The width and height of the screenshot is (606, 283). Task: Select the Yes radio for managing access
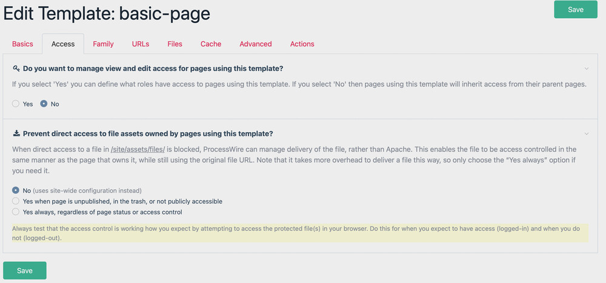[16, 104]
